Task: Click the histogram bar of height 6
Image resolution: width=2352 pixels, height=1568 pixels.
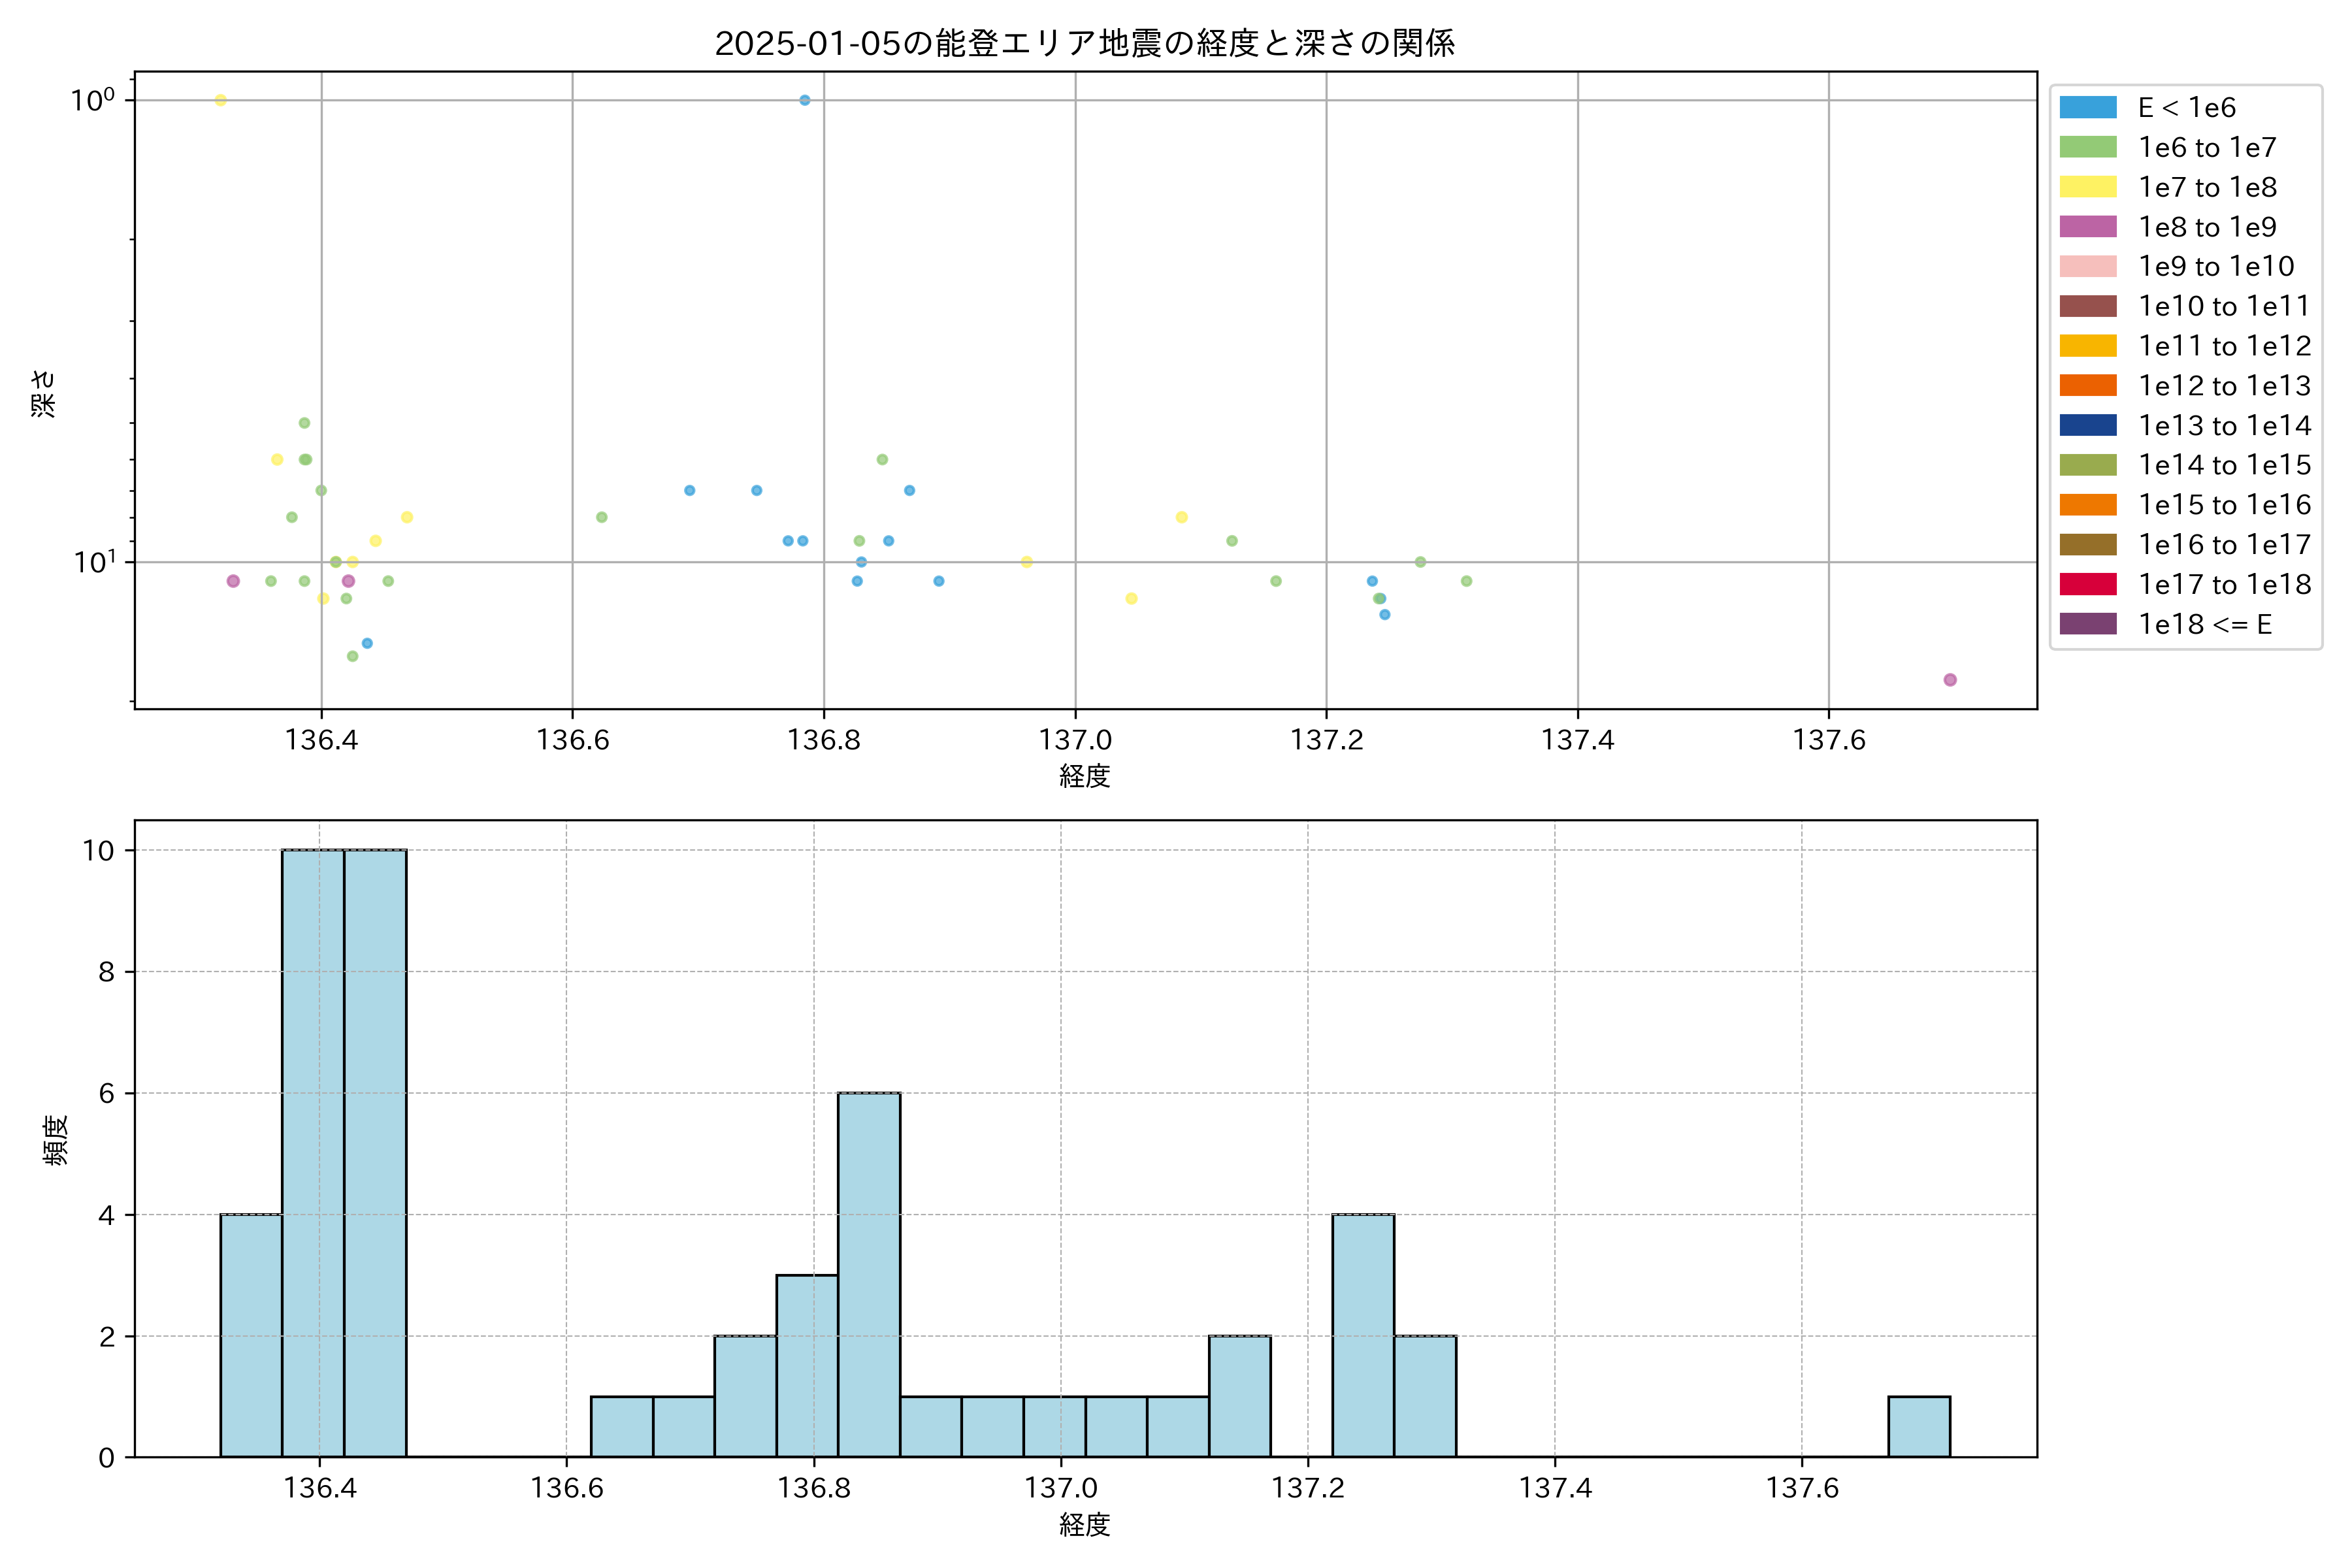Action: tap(869, 1275)
